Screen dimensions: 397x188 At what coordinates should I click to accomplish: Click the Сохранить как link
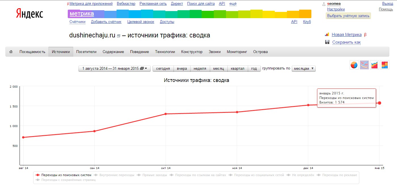click(347, 42)
